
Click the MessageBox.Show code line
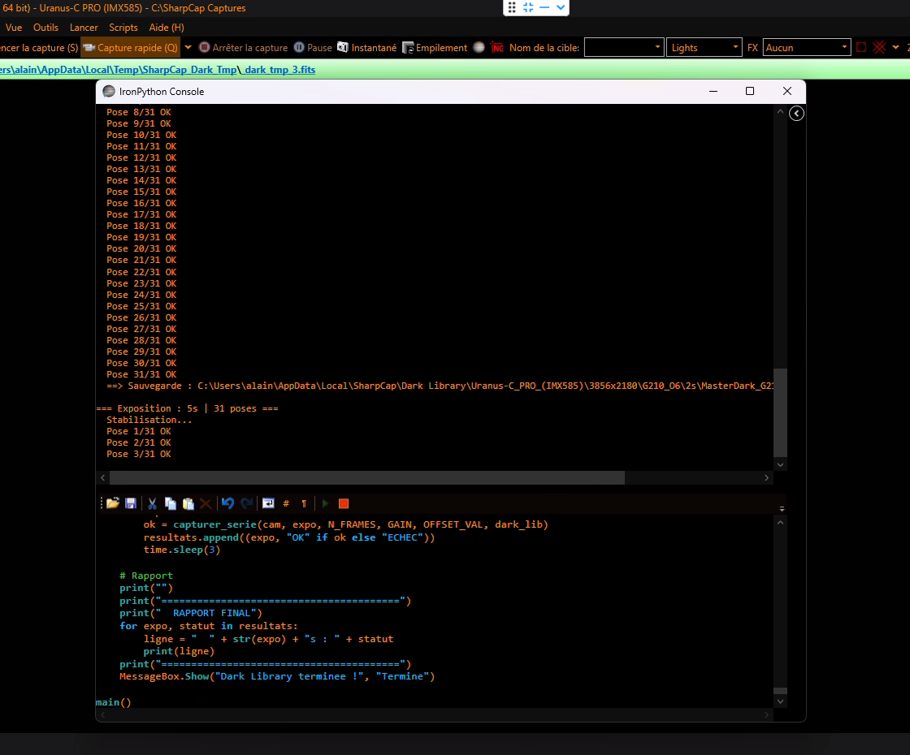tap(277, 677)
